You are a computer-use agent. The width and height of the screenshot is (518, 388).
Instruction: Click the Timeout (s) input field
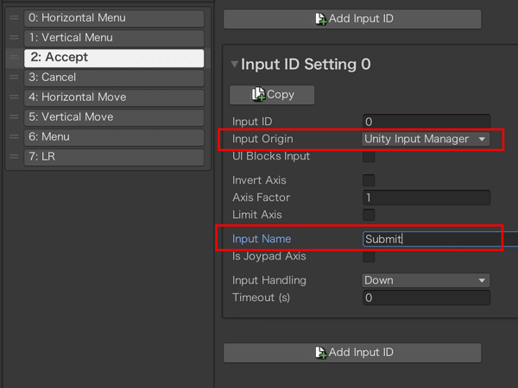tap(426, 298)
